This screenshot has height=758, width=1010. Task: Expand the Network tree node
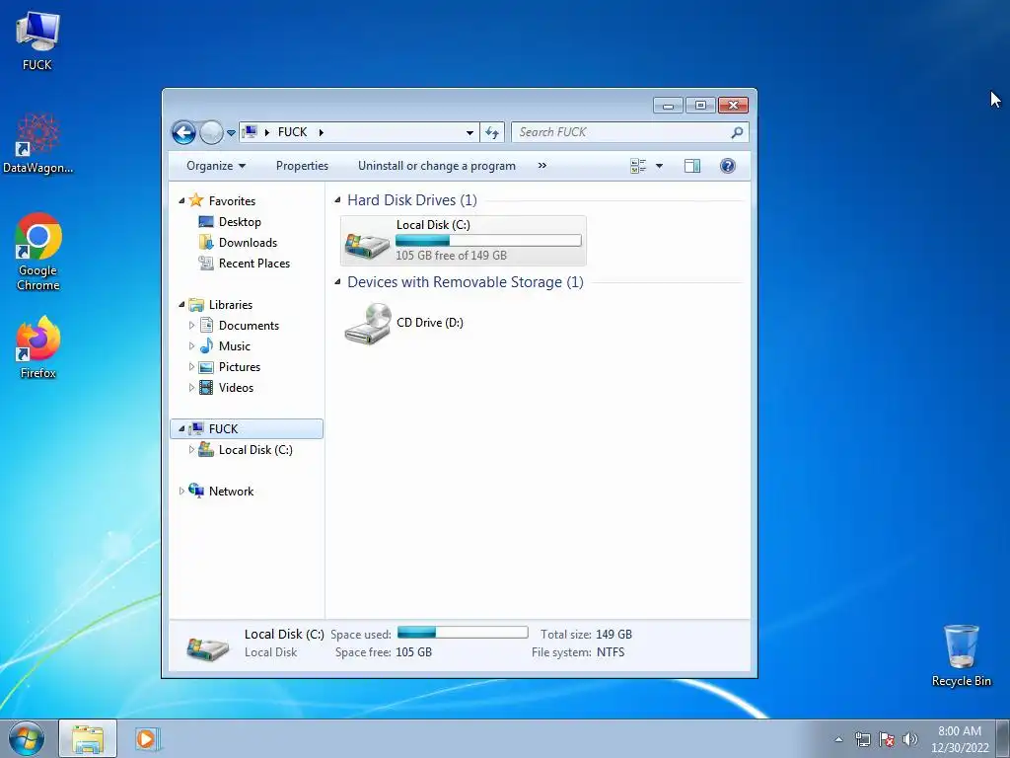click(x=181, y=492)
